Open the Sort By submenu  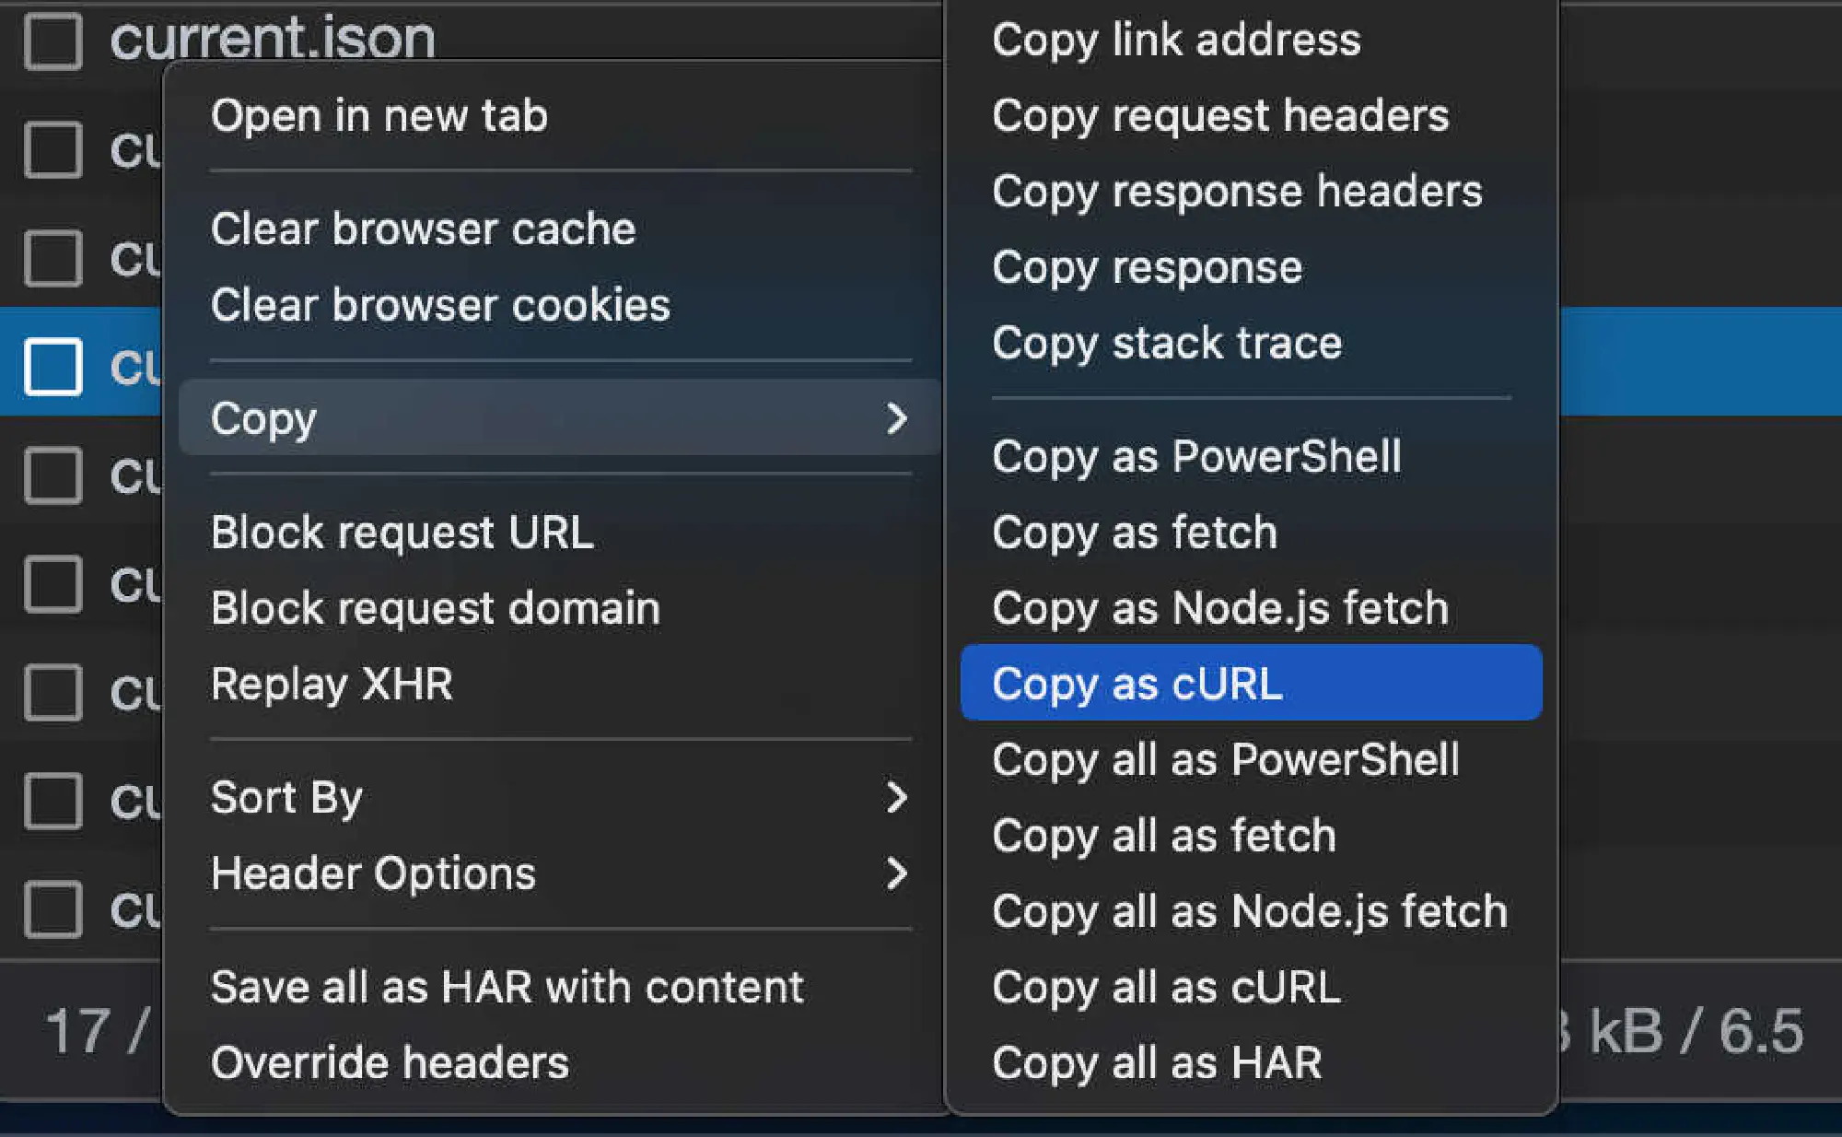(x=897, y=798)
